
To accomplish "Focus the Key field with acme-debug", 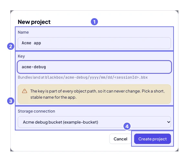I will click(94, 67).
